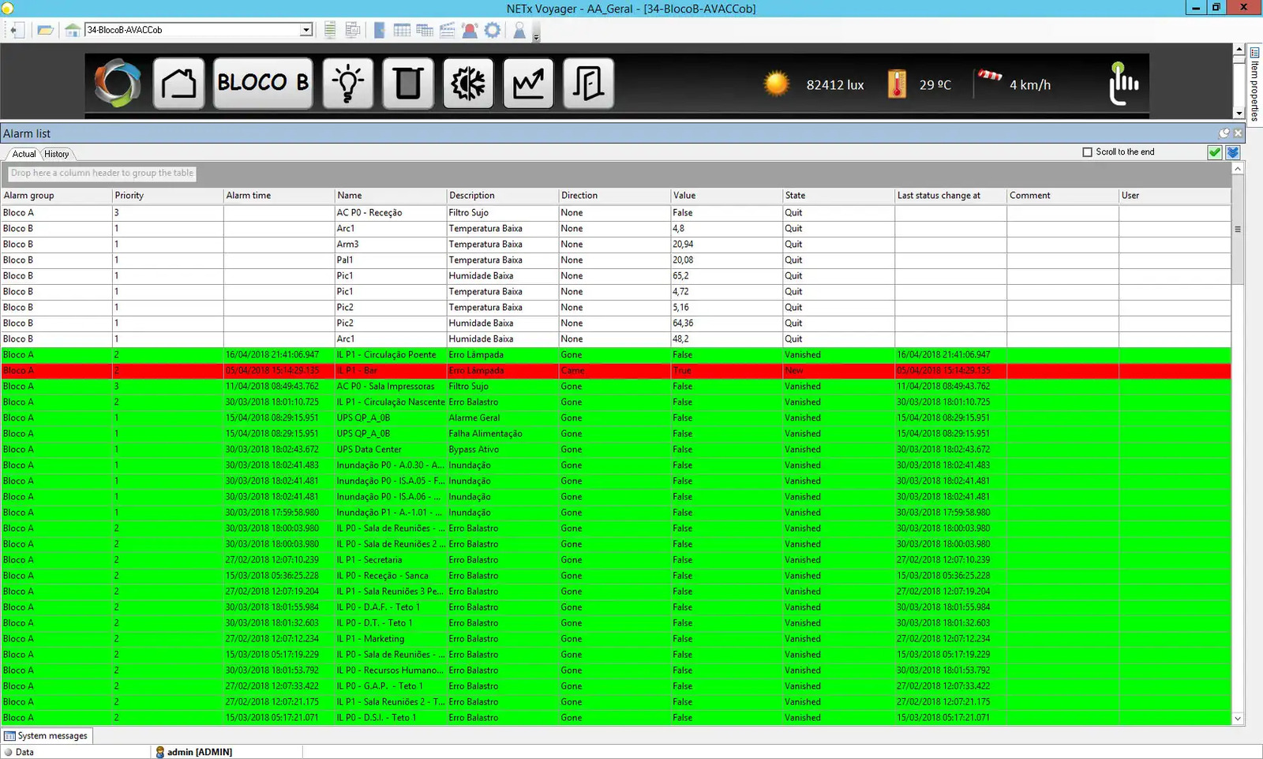
Task: Click the exit door icon
Action: coord(588,83)
